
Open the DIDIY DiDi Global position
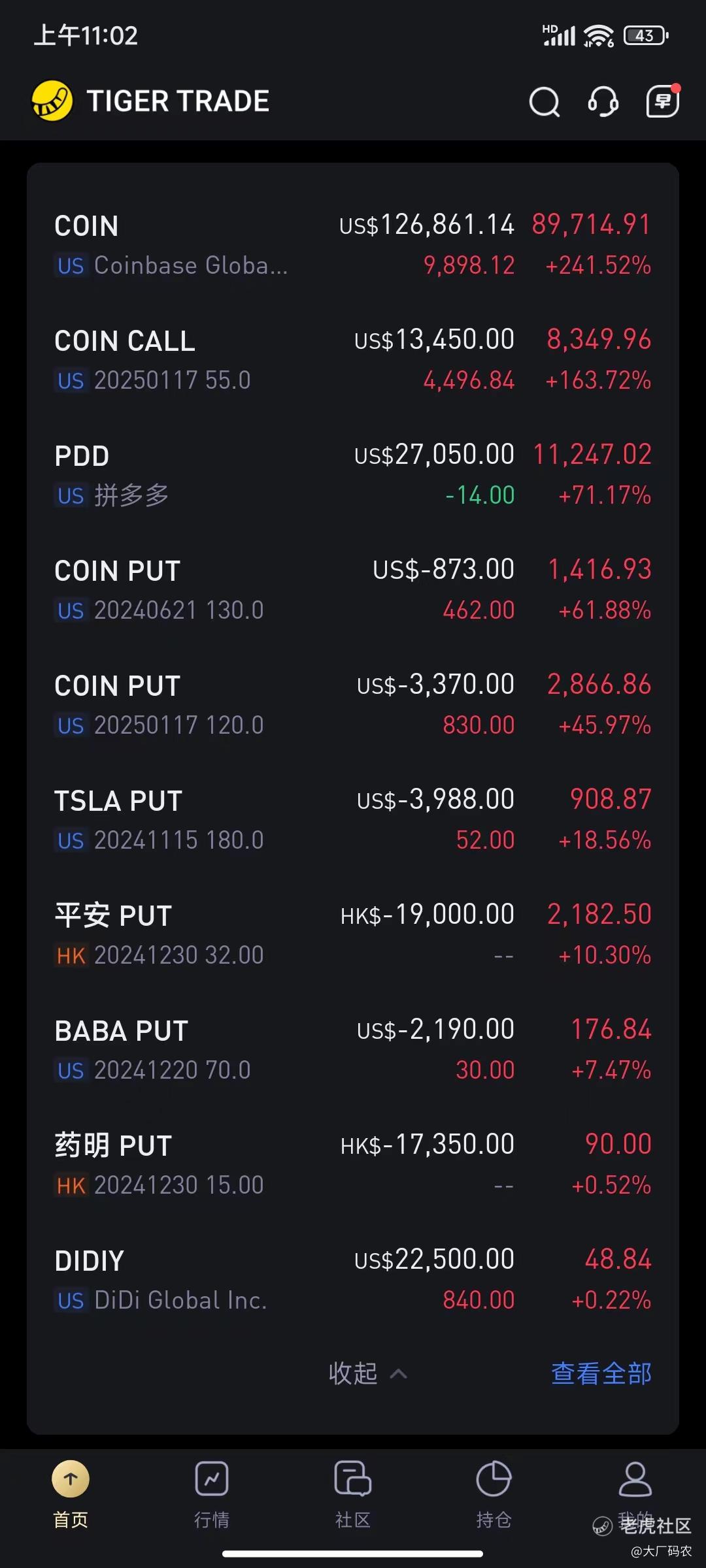pos(353,1280)
